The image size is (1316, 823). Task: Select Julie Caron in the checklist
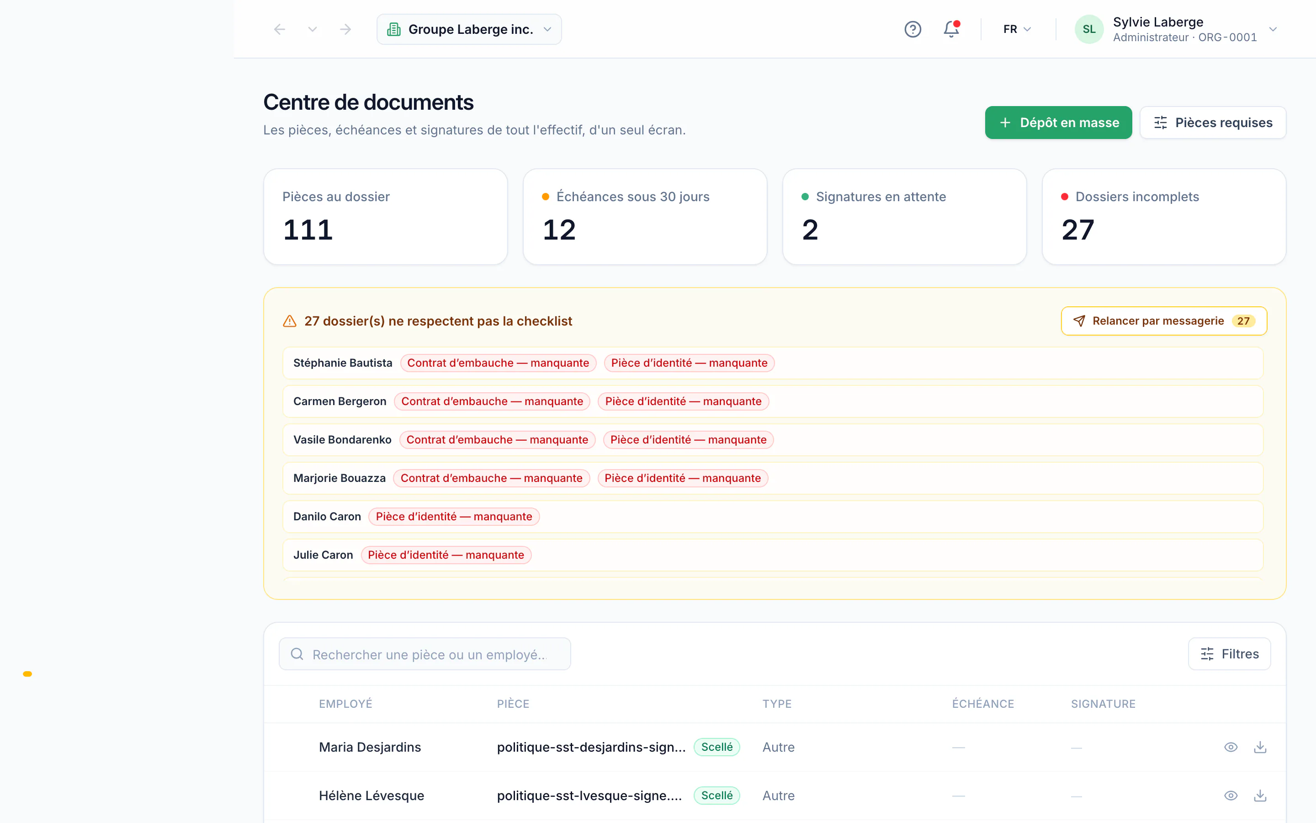(x=323, y=555)
